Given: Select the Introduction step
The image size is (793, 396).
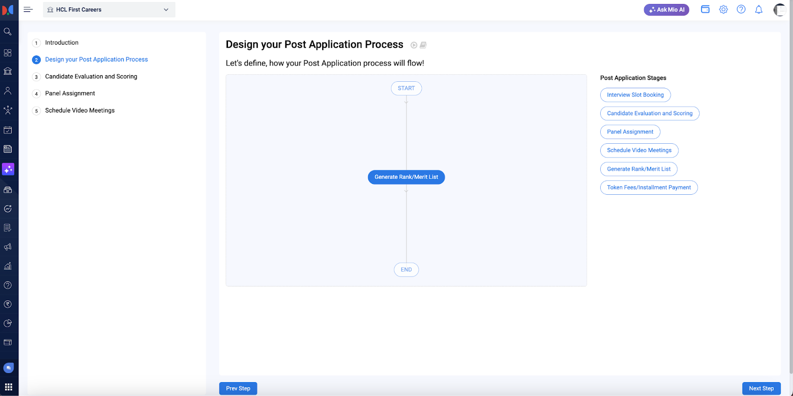Looking at the screenshot, I should (61, 43).
